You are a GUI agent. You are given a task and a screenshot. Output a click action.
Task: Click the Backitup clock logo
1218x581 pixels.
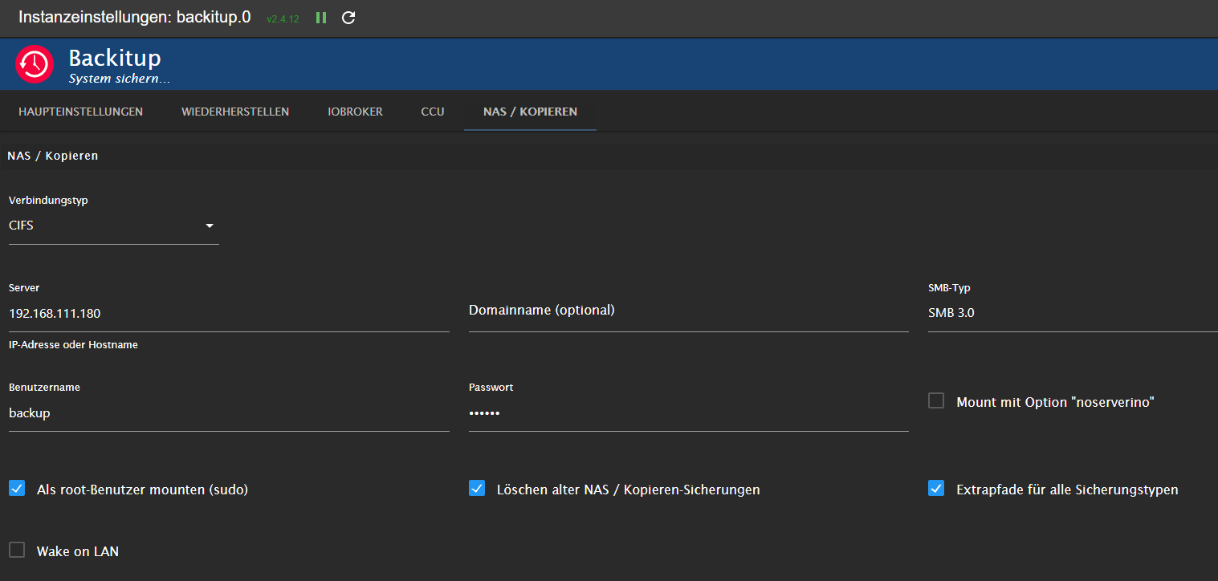coord(34,64)
